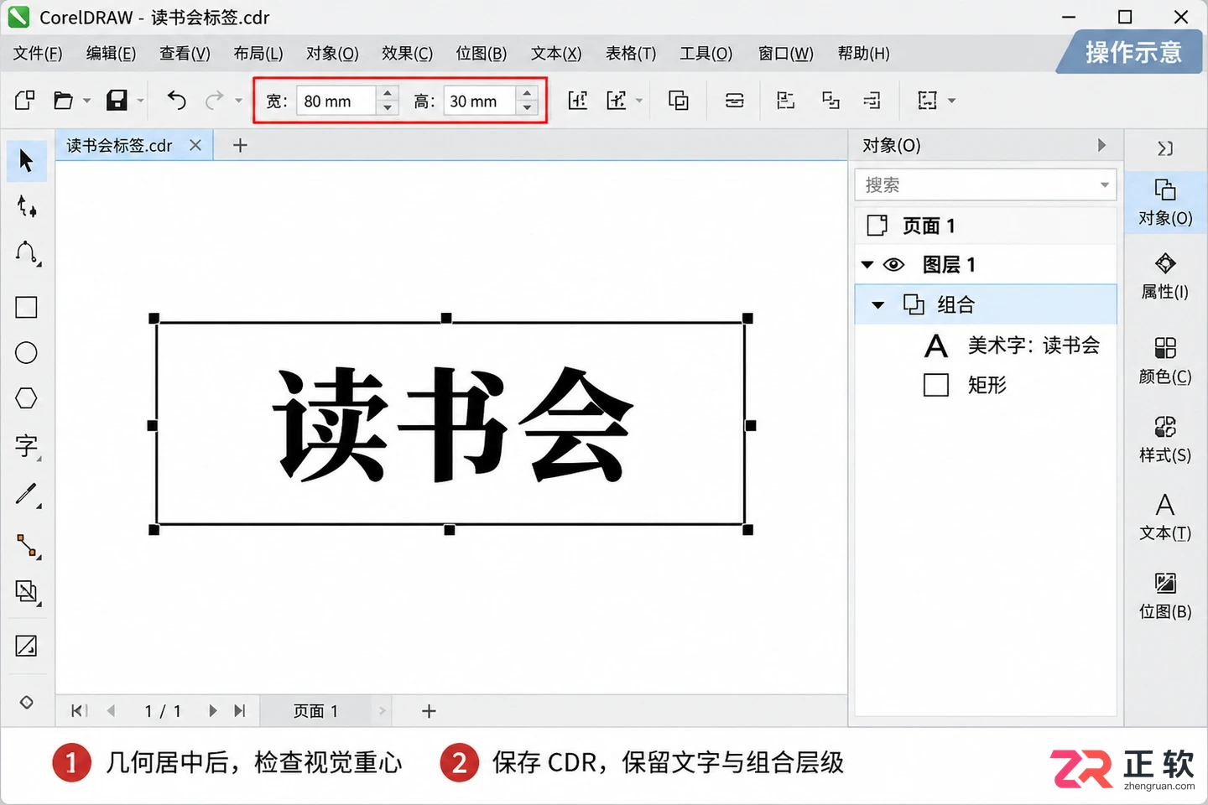Click the height field showing 30 mm
Viewport: 1208px width, 805px height.
(x=478, y=101)
